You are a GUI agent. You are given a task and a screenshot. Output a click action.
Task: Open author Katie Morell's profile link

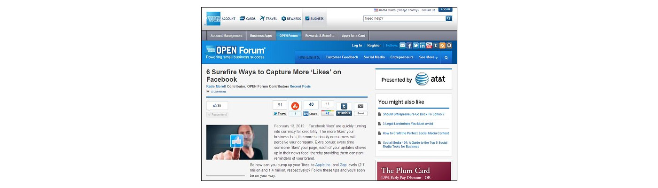coord(216,86)
